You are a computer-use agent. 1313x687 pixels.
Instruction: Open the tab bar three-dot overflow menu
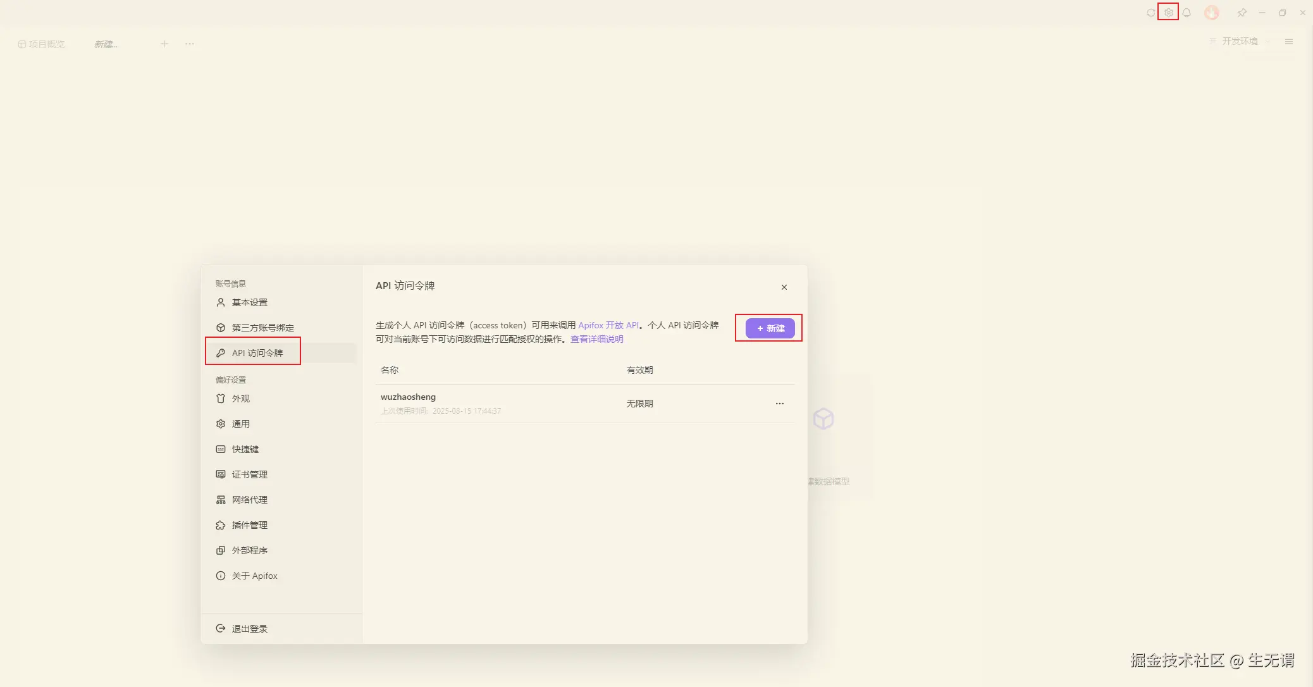click(x=190, y=44)
